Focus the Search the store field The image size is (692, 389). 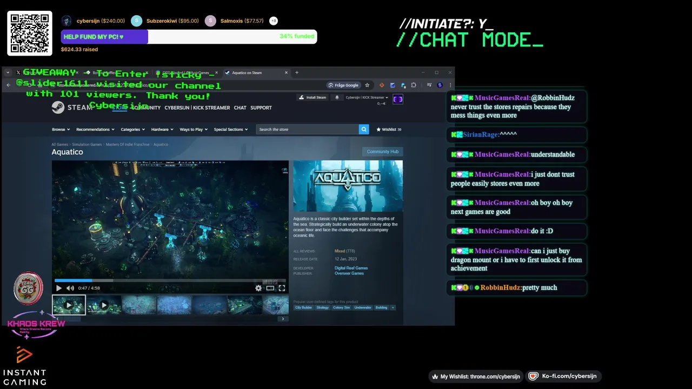[308, 129]
